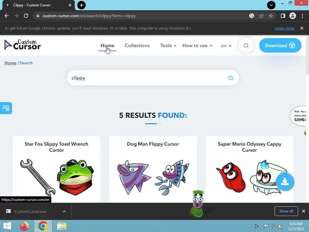
Task: Open Chrome three-dot menu
Action: tap(302, 16)
